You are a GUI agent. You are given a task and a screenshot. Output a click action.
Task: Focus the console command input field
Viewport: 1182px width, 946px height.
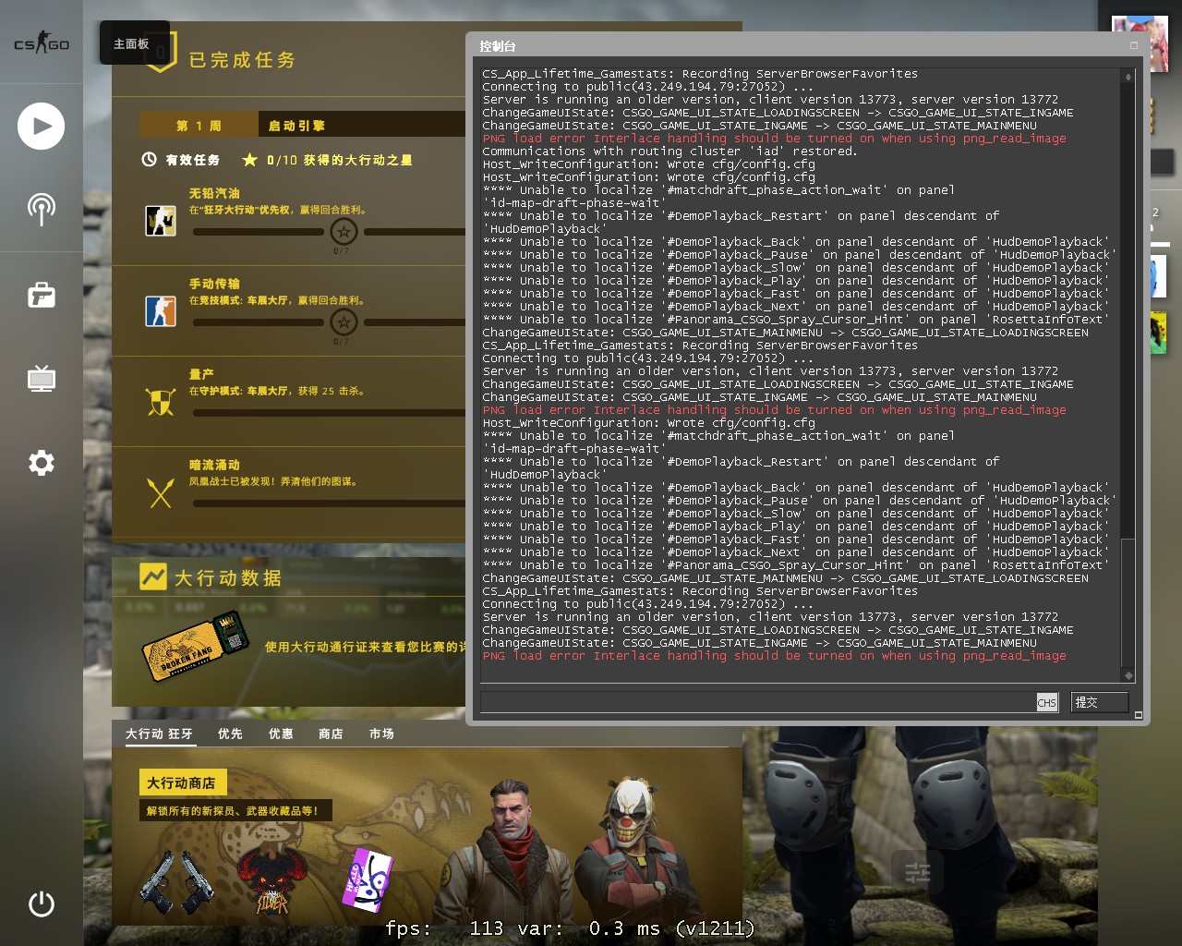tap(757, 702)
